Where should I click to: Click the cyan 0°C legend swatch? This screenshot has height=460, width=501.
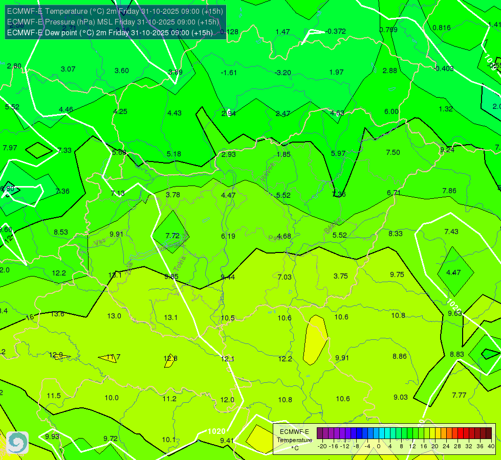pos(381,433)
